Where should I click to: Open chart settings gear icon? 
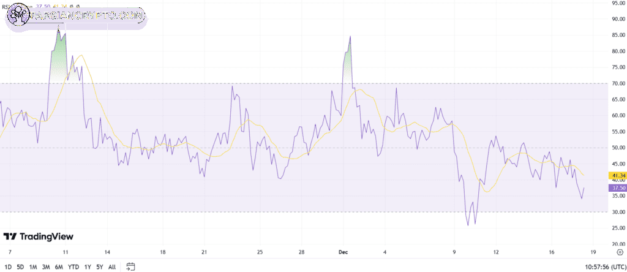pyautogui.click(x=620, y=252)
